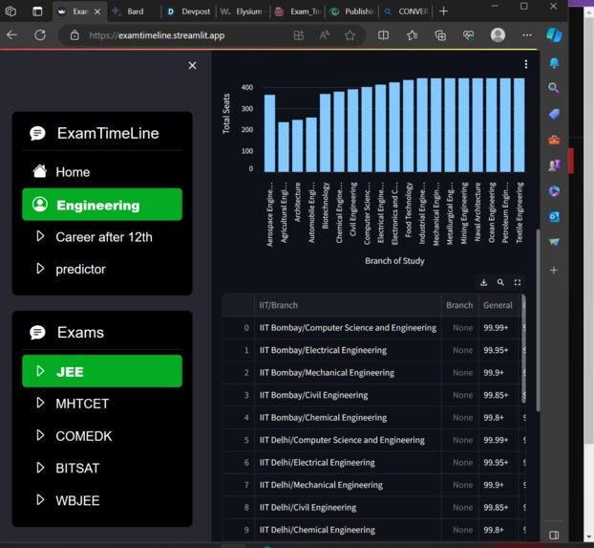The height and width of the screenshot is (548, 594).
Task: Search within the data table
Action: tap(500, 282)
